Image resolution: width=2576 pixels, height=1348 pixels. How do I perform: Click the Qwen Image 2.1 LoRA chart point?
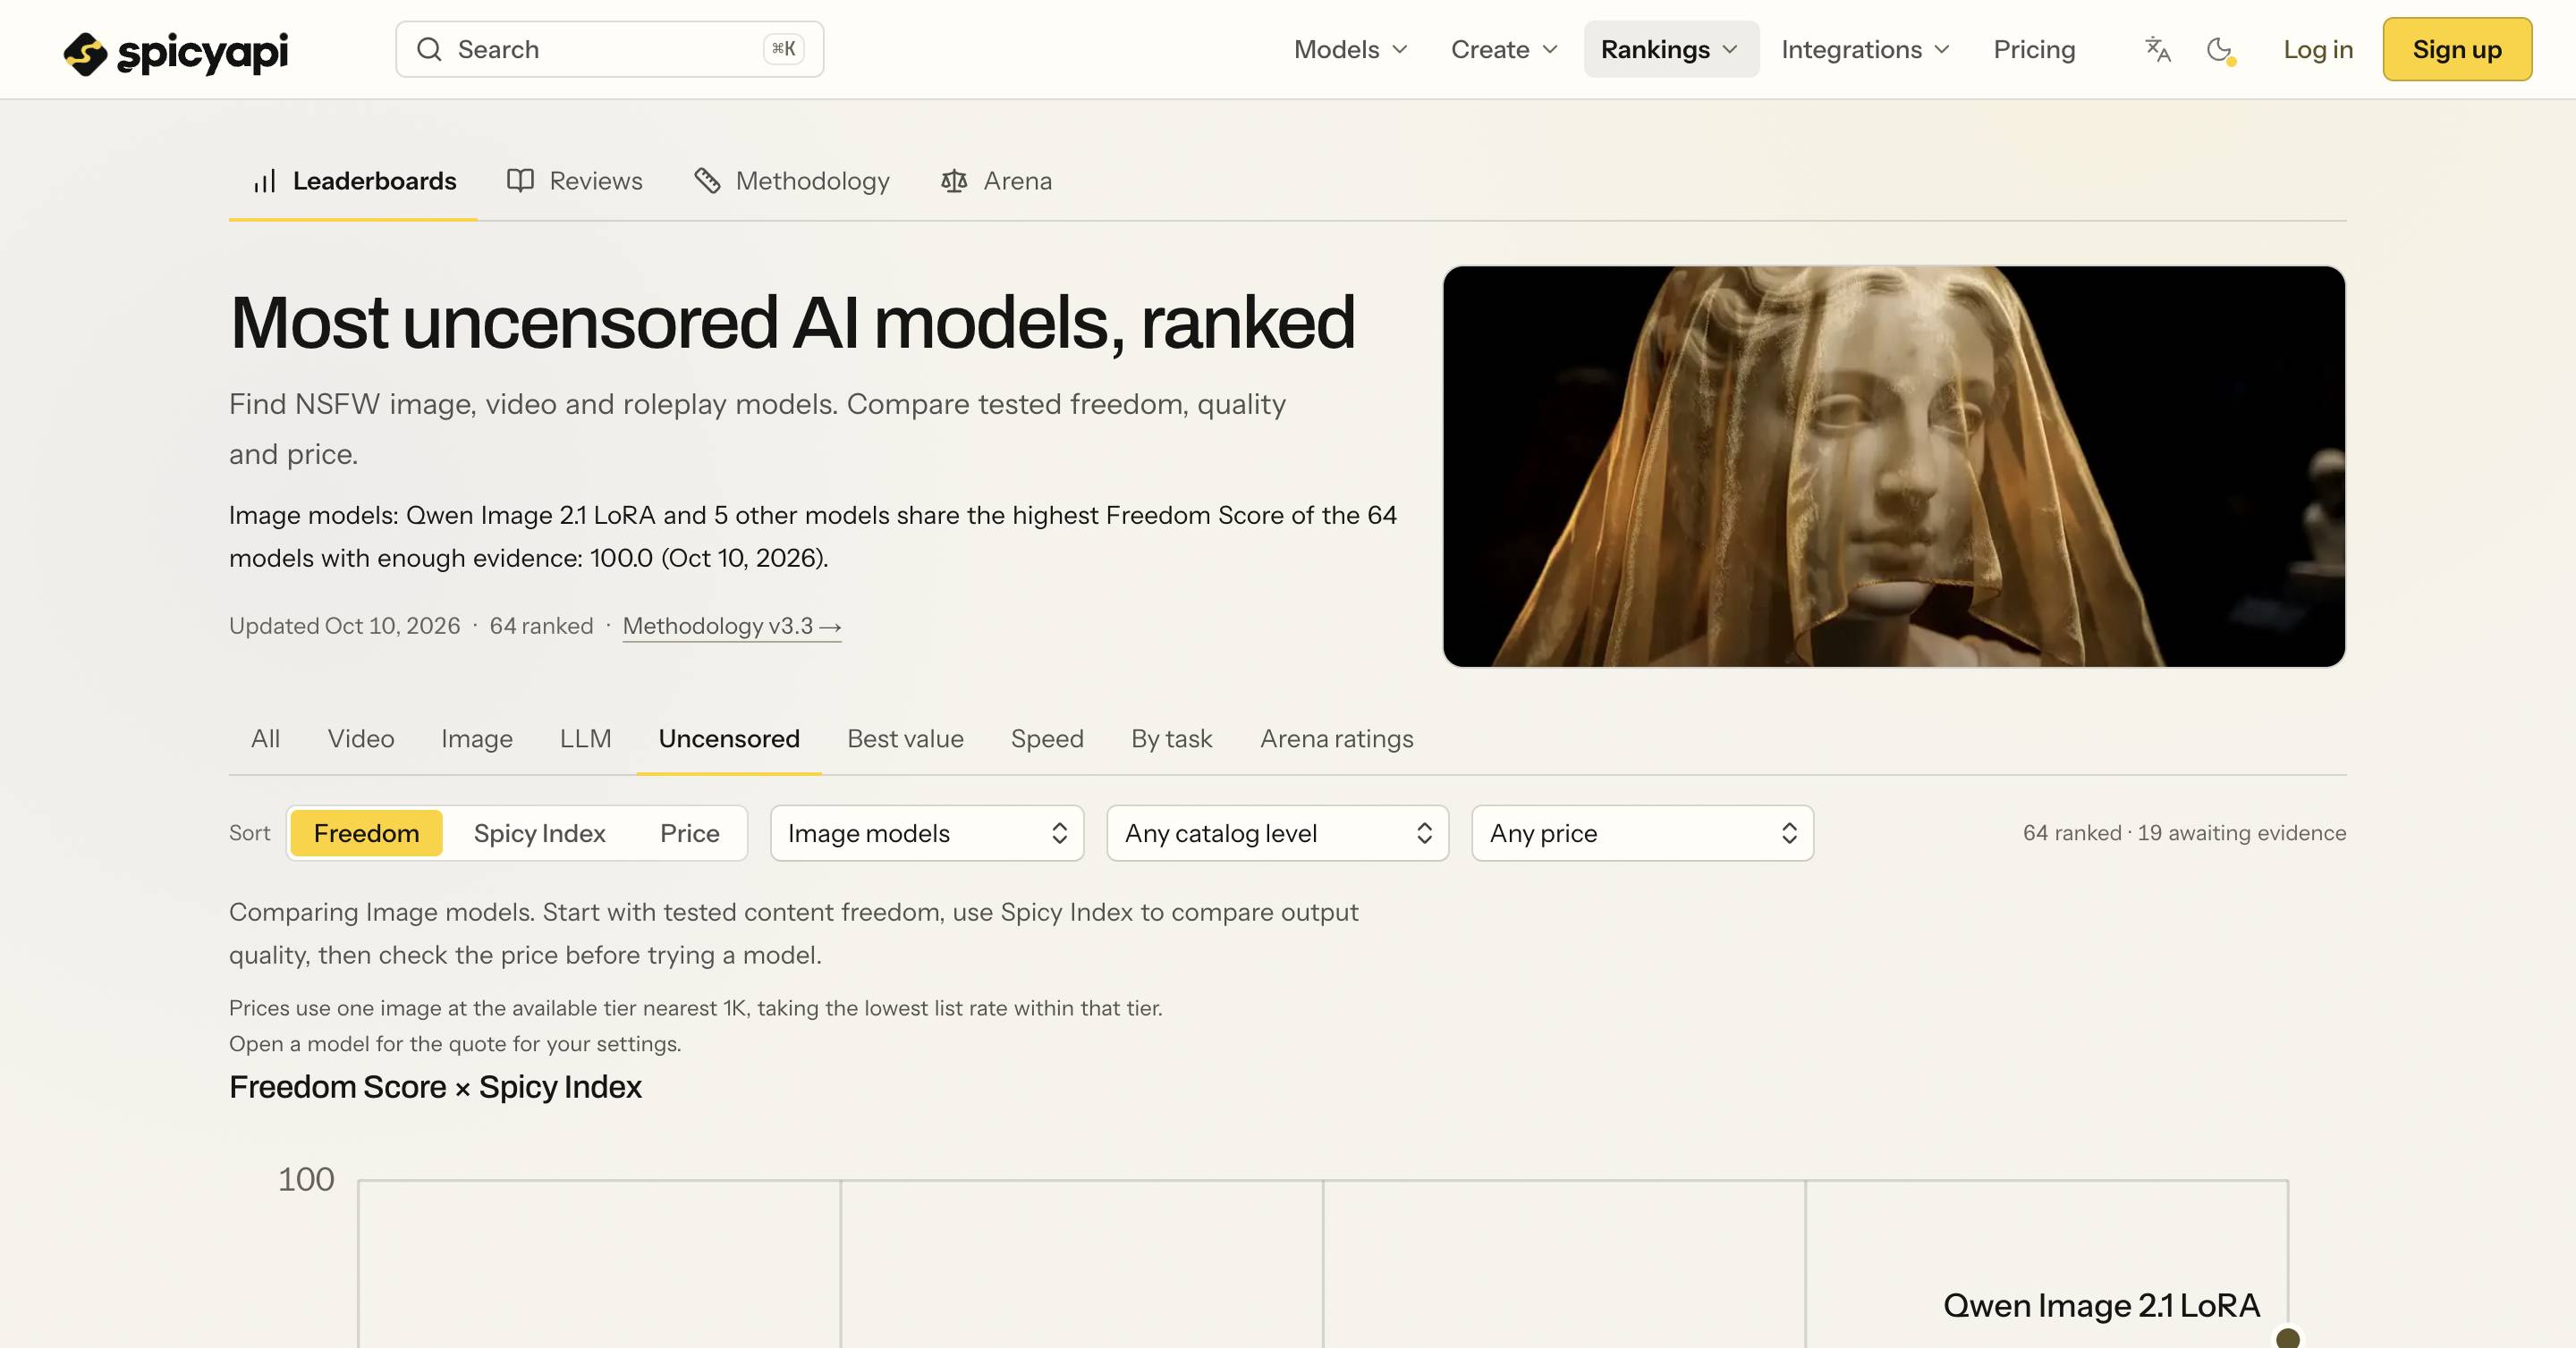(x=2287, y=1338)
